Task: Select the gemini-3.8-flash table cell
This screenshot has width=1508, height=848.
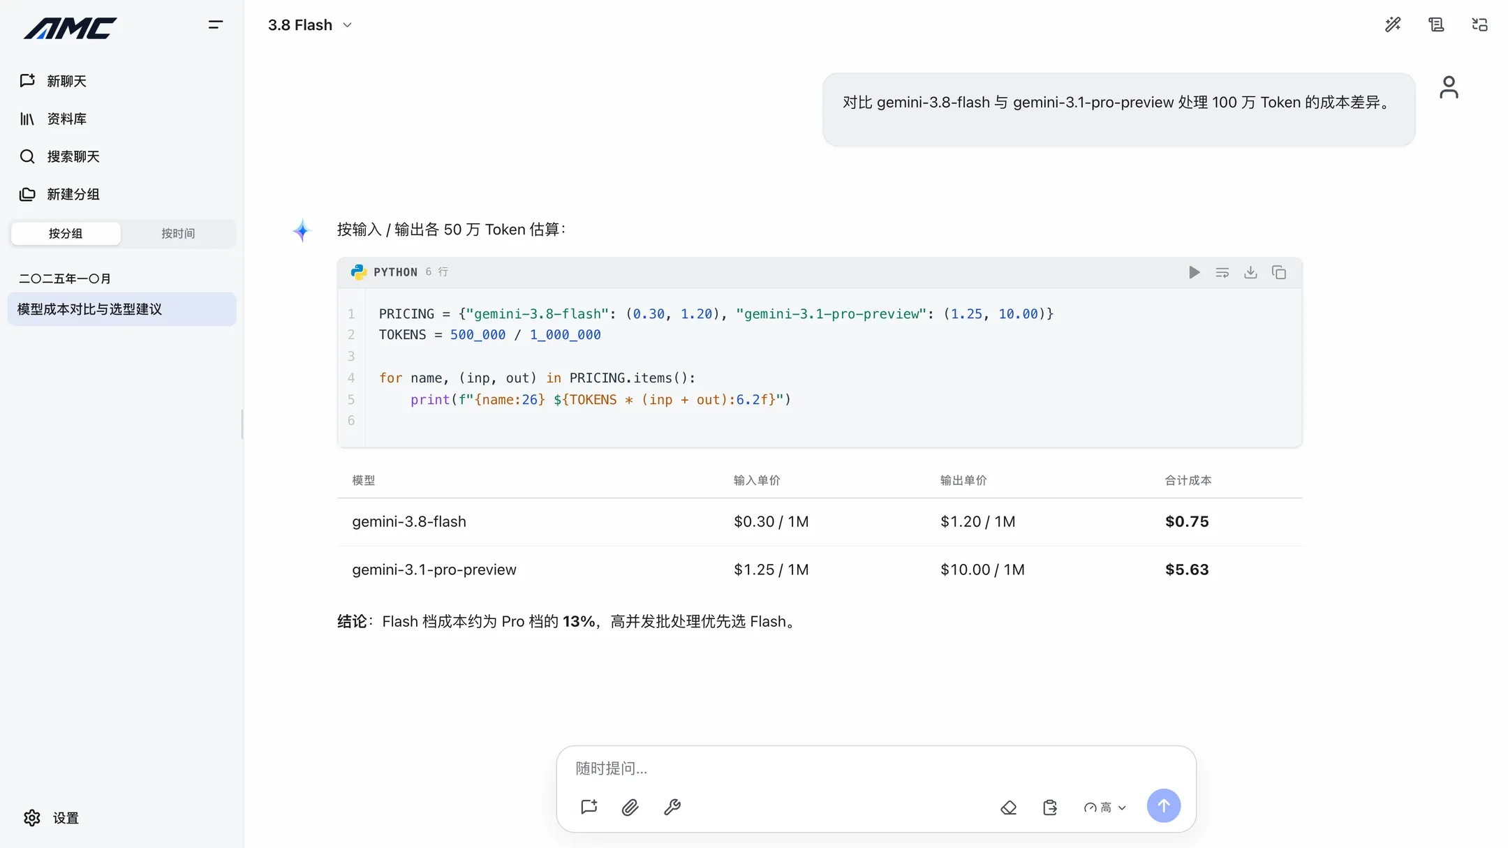Action: point(409,521)
